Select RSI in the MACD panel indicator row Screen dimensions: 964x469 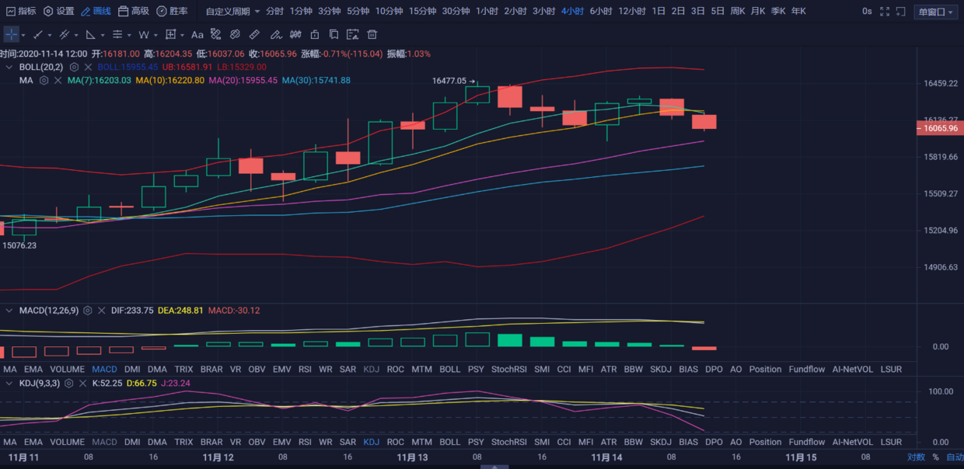pos(305,370)
